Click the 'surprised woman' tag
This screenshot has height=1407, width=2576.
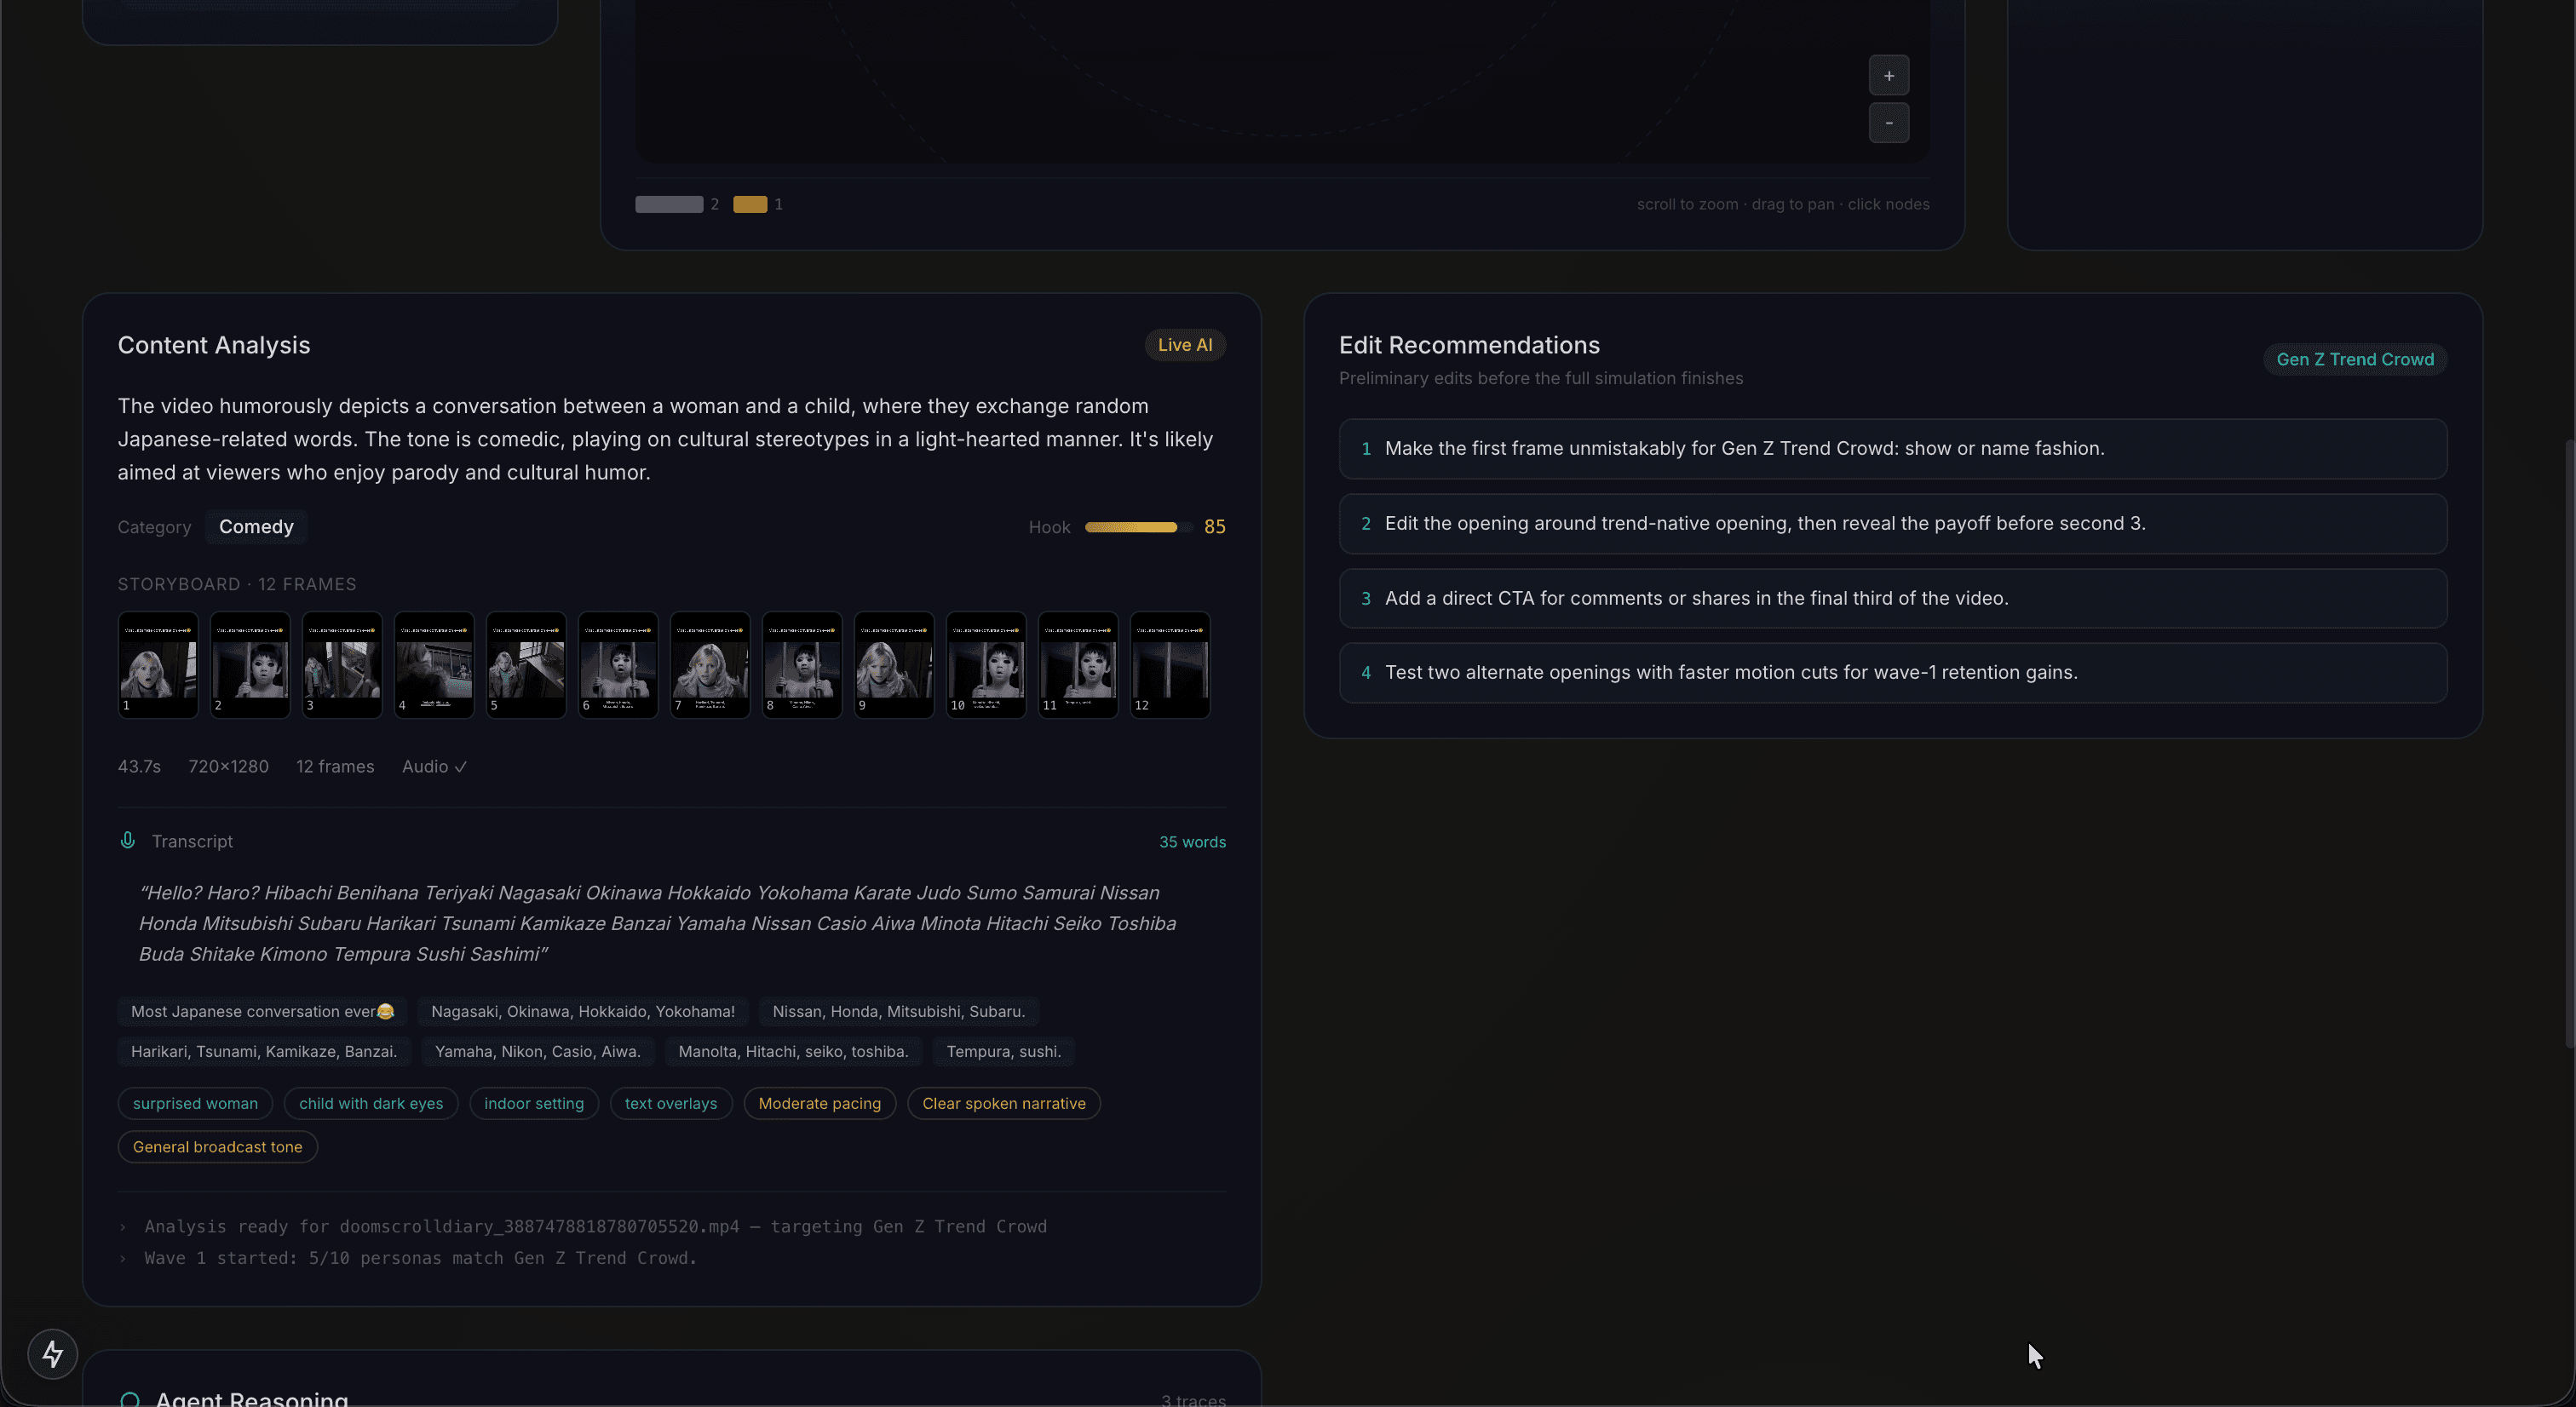pos(195,1103)
